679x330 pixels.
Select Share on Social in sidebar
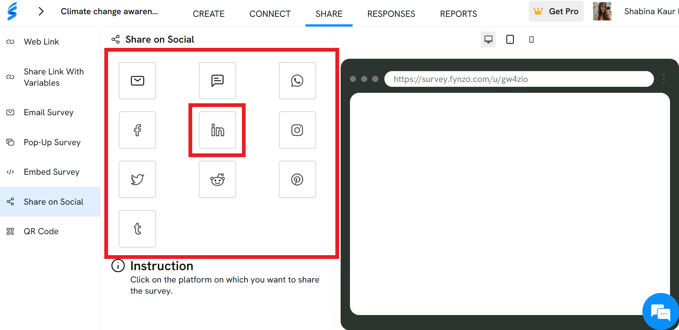click(50, 202)
